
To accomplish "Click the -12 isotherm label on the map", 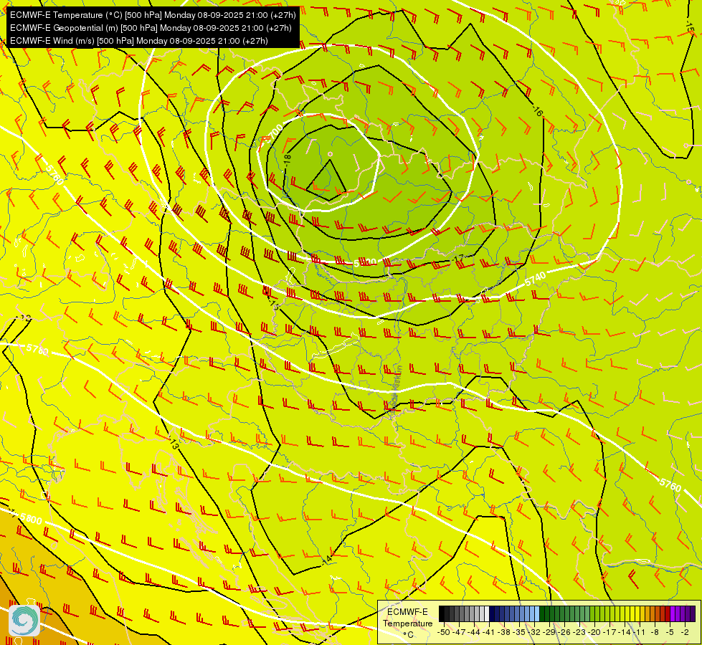I will pos(26,318).
